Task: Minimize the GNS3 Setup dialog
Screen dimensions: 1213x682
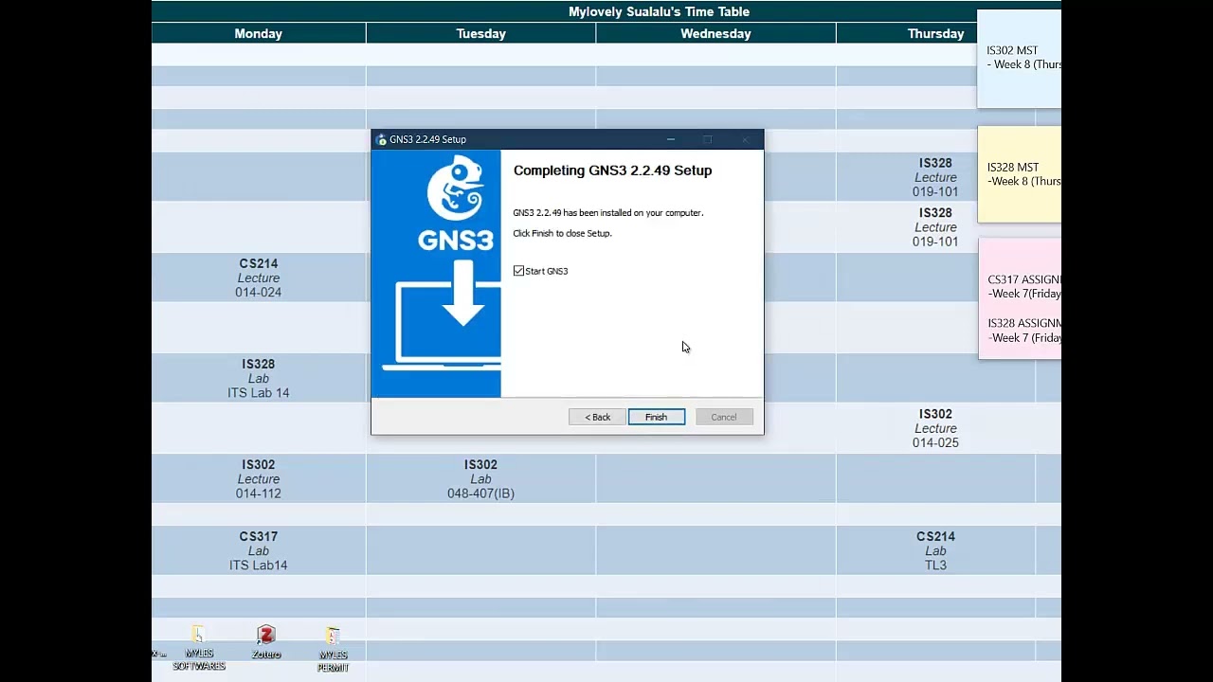Action: 671,139
